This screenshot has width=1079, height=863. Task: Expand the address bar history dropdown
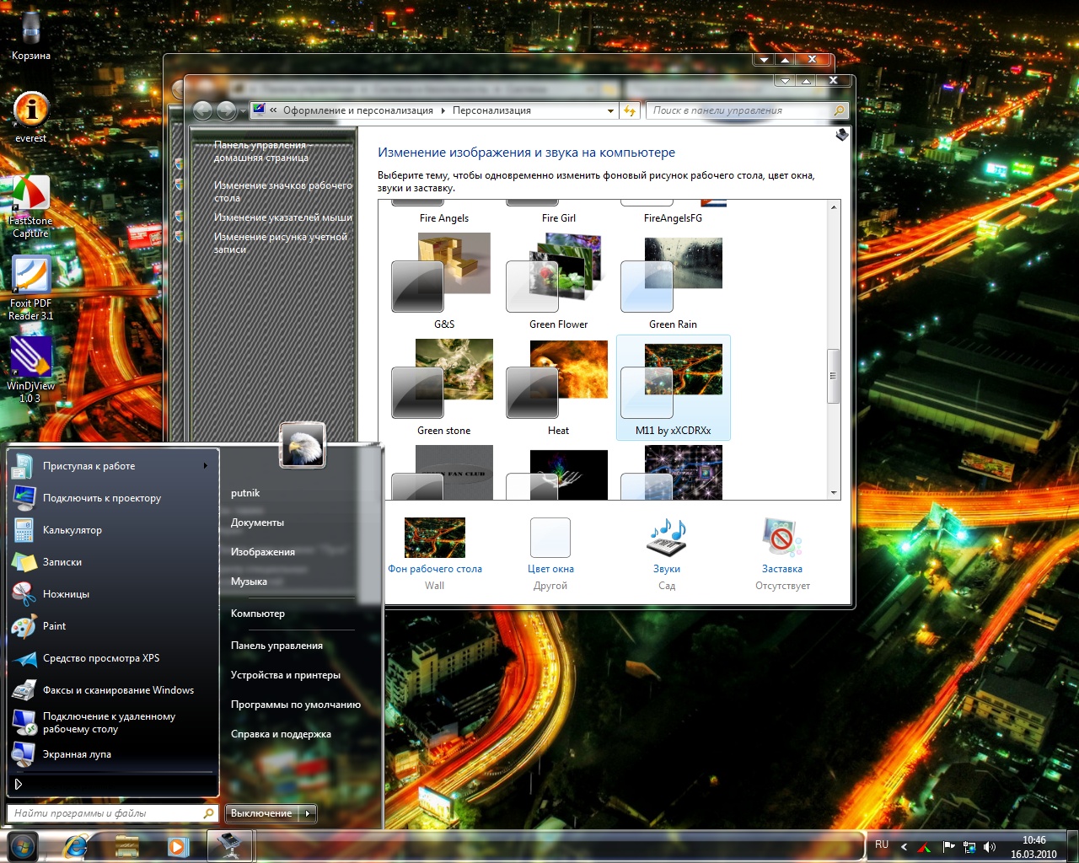pyautogui.click(x=611, y=111)
